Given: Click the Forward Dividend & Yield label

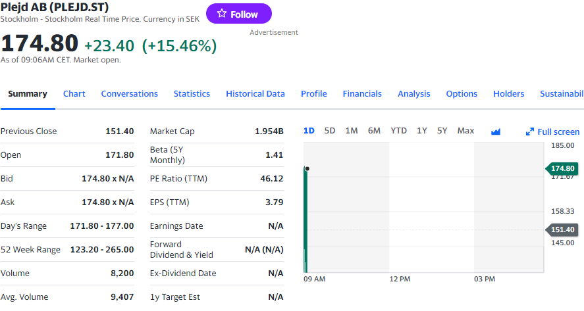Looking at the screenshot, I should [181, 250].
